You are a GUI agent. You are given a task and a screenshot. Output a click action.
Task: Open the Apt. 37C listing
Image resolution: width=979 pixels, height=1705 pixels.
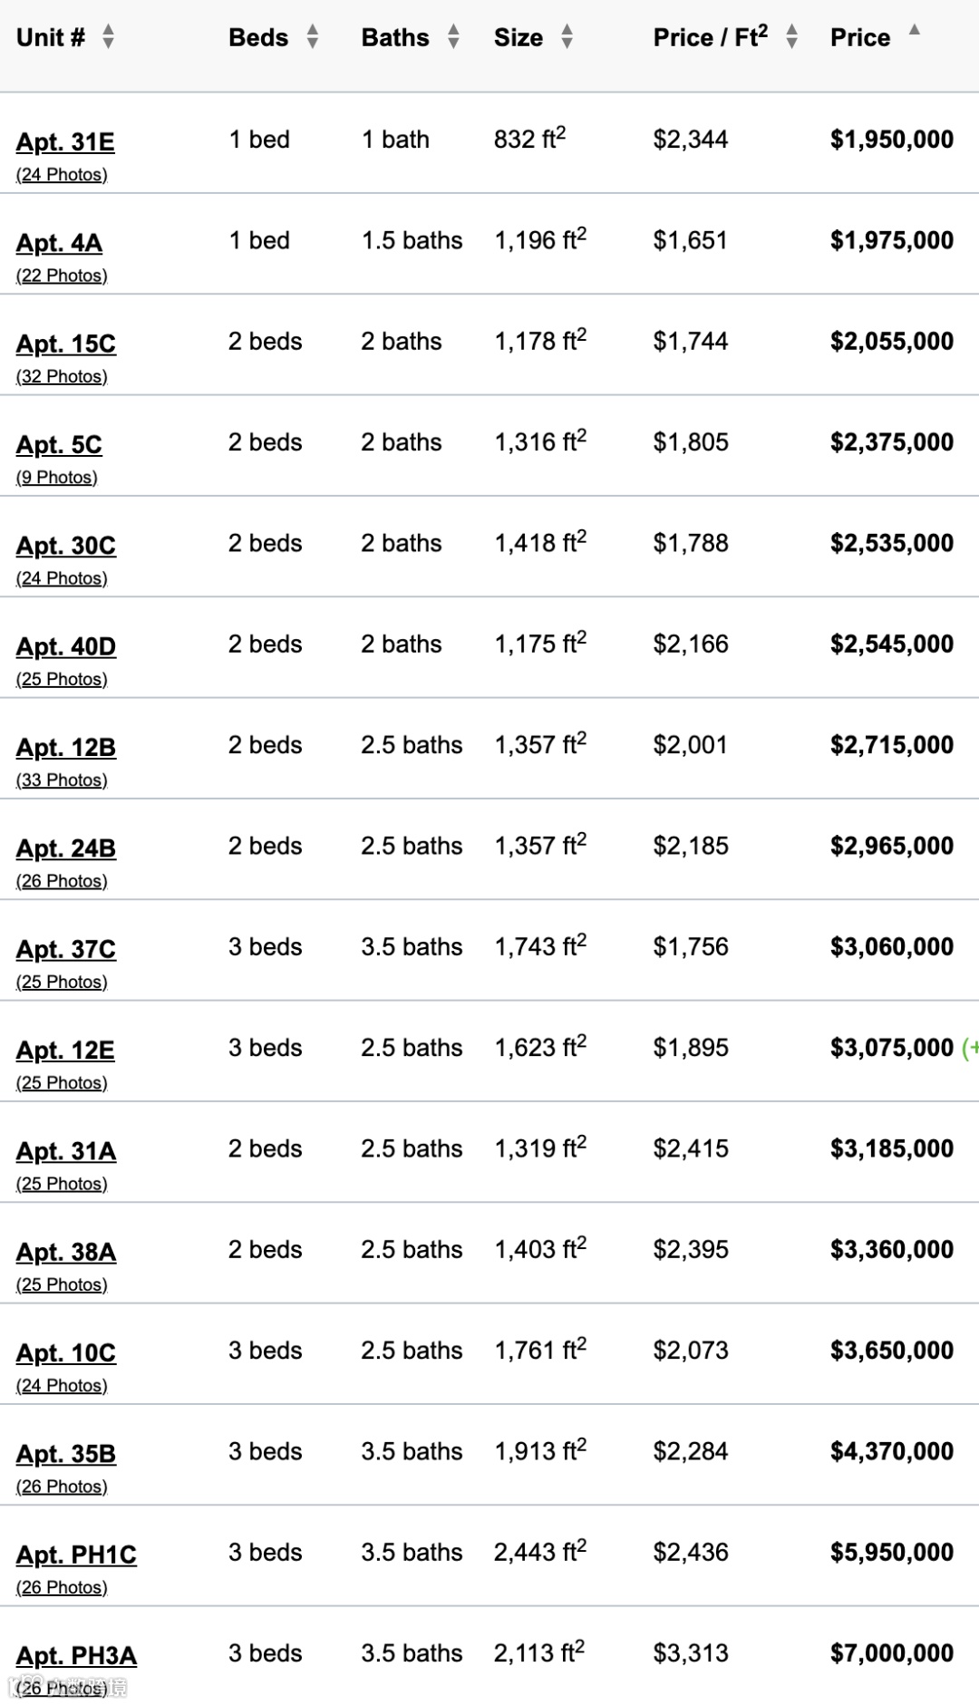(66, 950)
